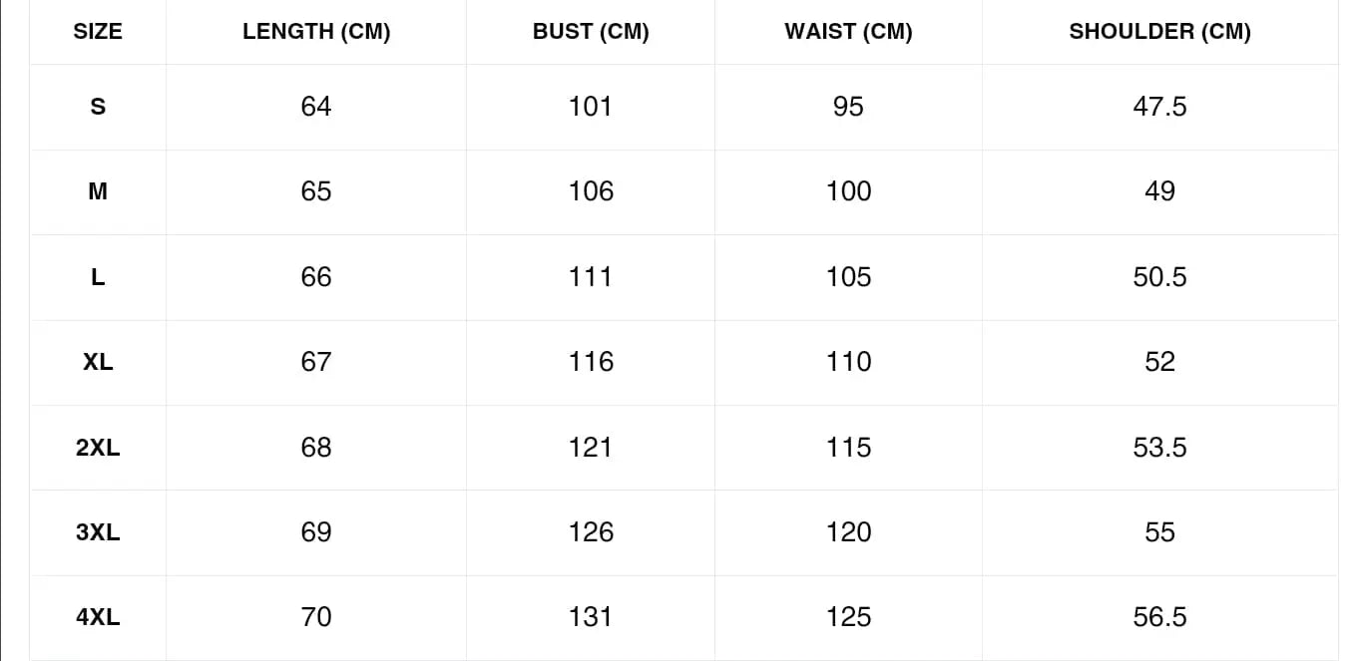The width and height of the screenshot is (1359, 661).
Task: Select the SHOULDER (CM) header
Action: tap(1159, 32)
